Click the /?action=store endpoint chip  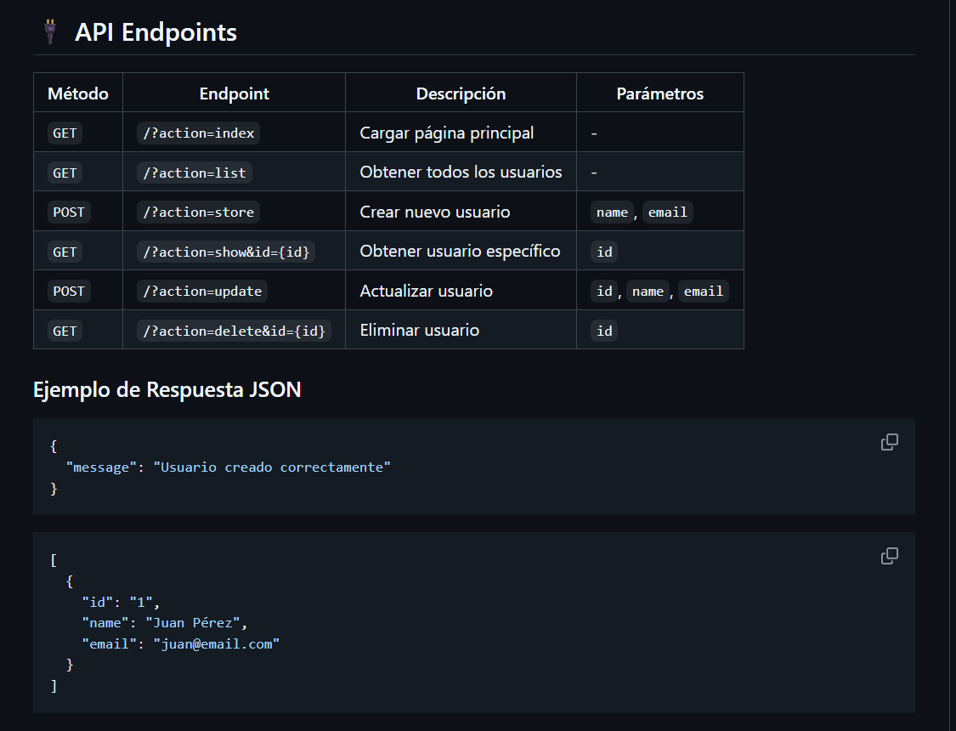[198, 212]
